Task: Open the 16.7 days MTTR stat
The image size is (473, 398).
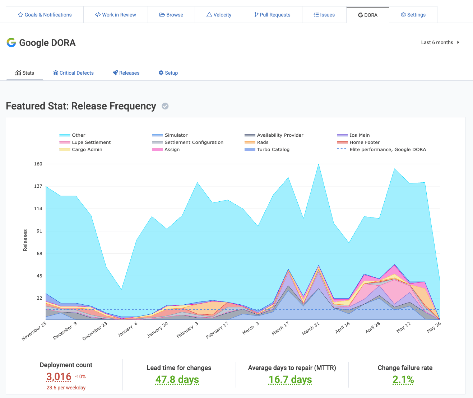Action: (290, 380)
